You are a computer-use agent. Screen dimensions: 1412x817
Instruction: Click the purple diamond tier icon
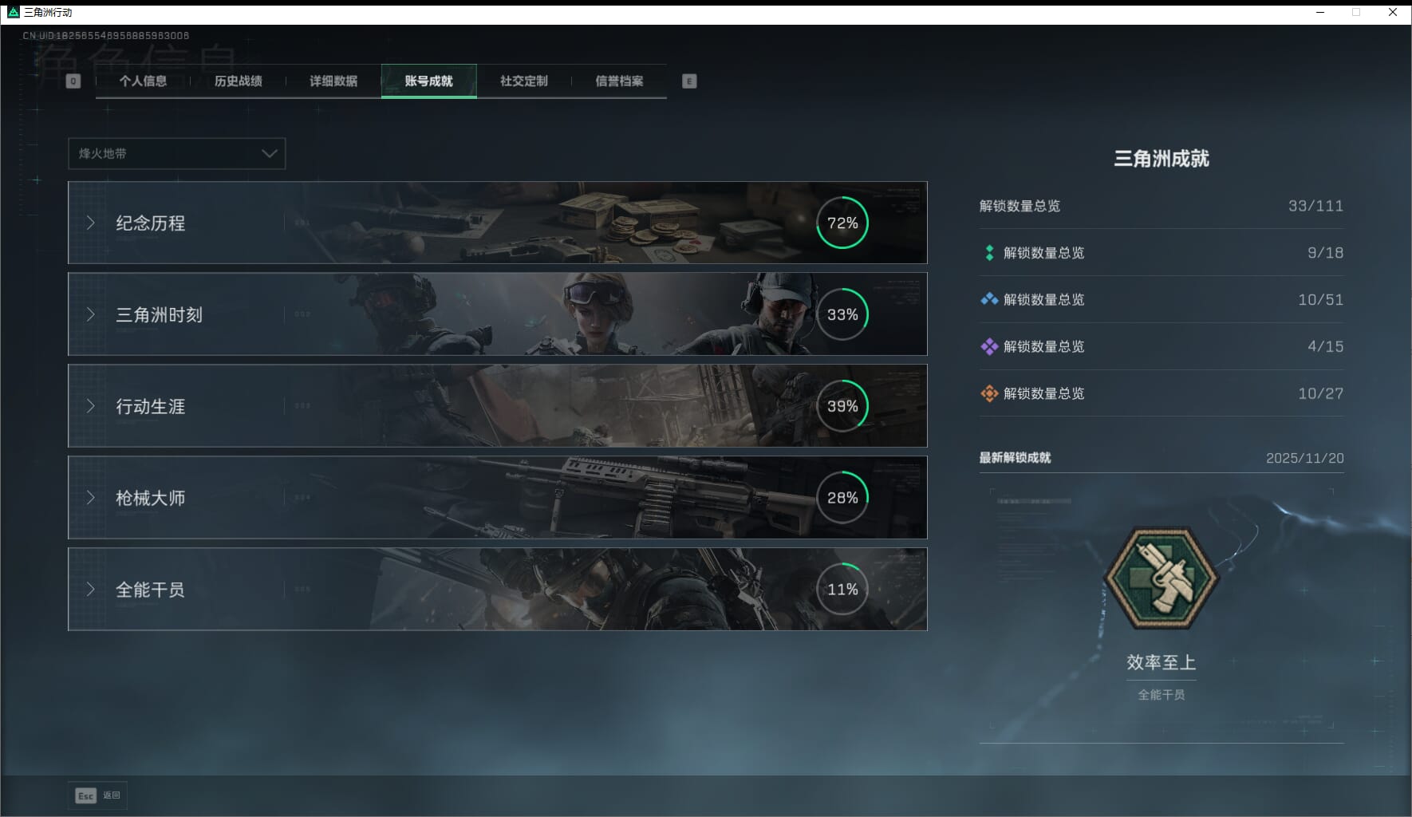tap(989, 346)
